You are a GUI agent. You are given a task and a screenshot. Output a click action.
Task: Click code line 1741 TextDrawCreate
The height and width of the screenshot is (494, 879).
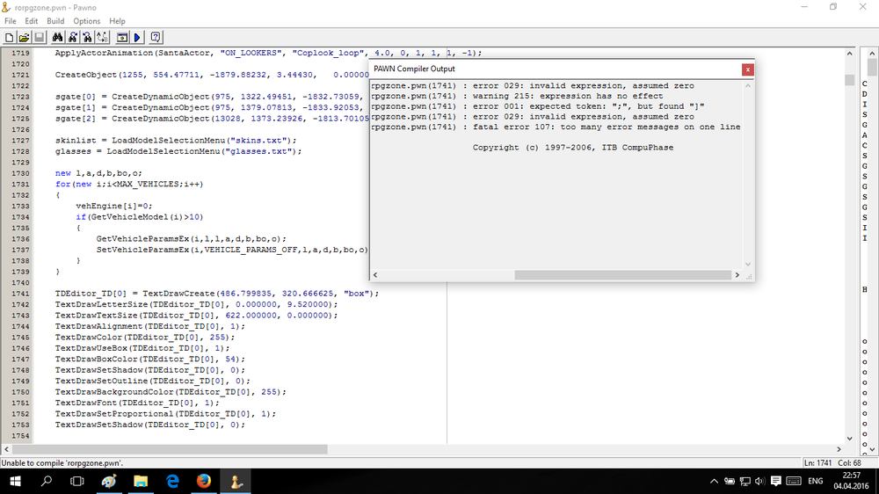(x=217, y=294)
